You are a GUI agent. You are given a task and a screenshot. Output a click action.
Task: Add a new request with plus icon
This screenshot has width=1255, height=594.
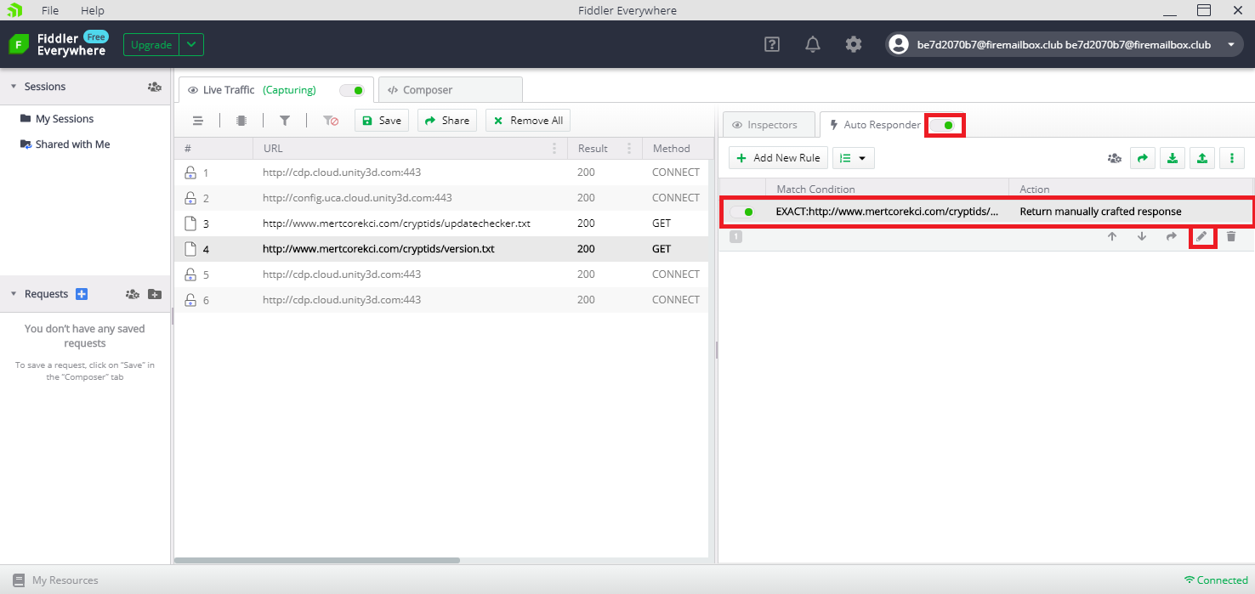[x=82, y=294]
